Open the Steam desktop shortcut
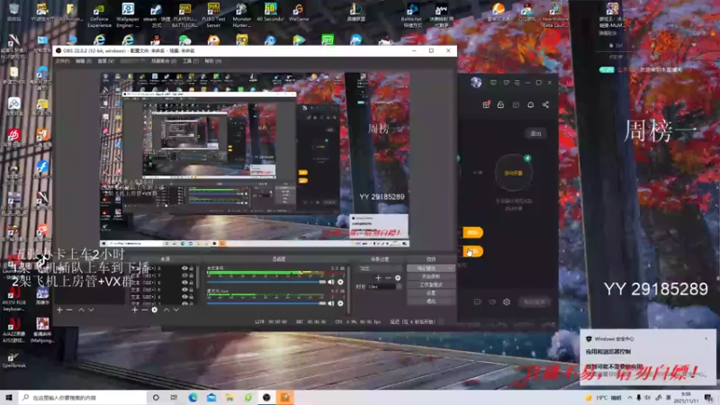The width and height of the screenshot is (720, 405). [156, 15]
